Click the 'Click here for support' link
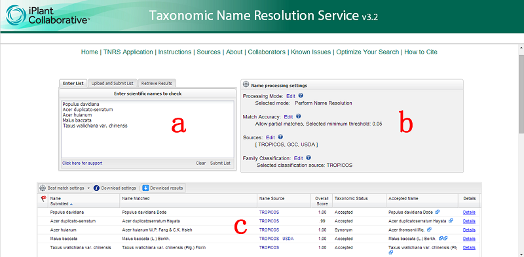Viewport: 524px width, 257px height. tap(83, 163)
